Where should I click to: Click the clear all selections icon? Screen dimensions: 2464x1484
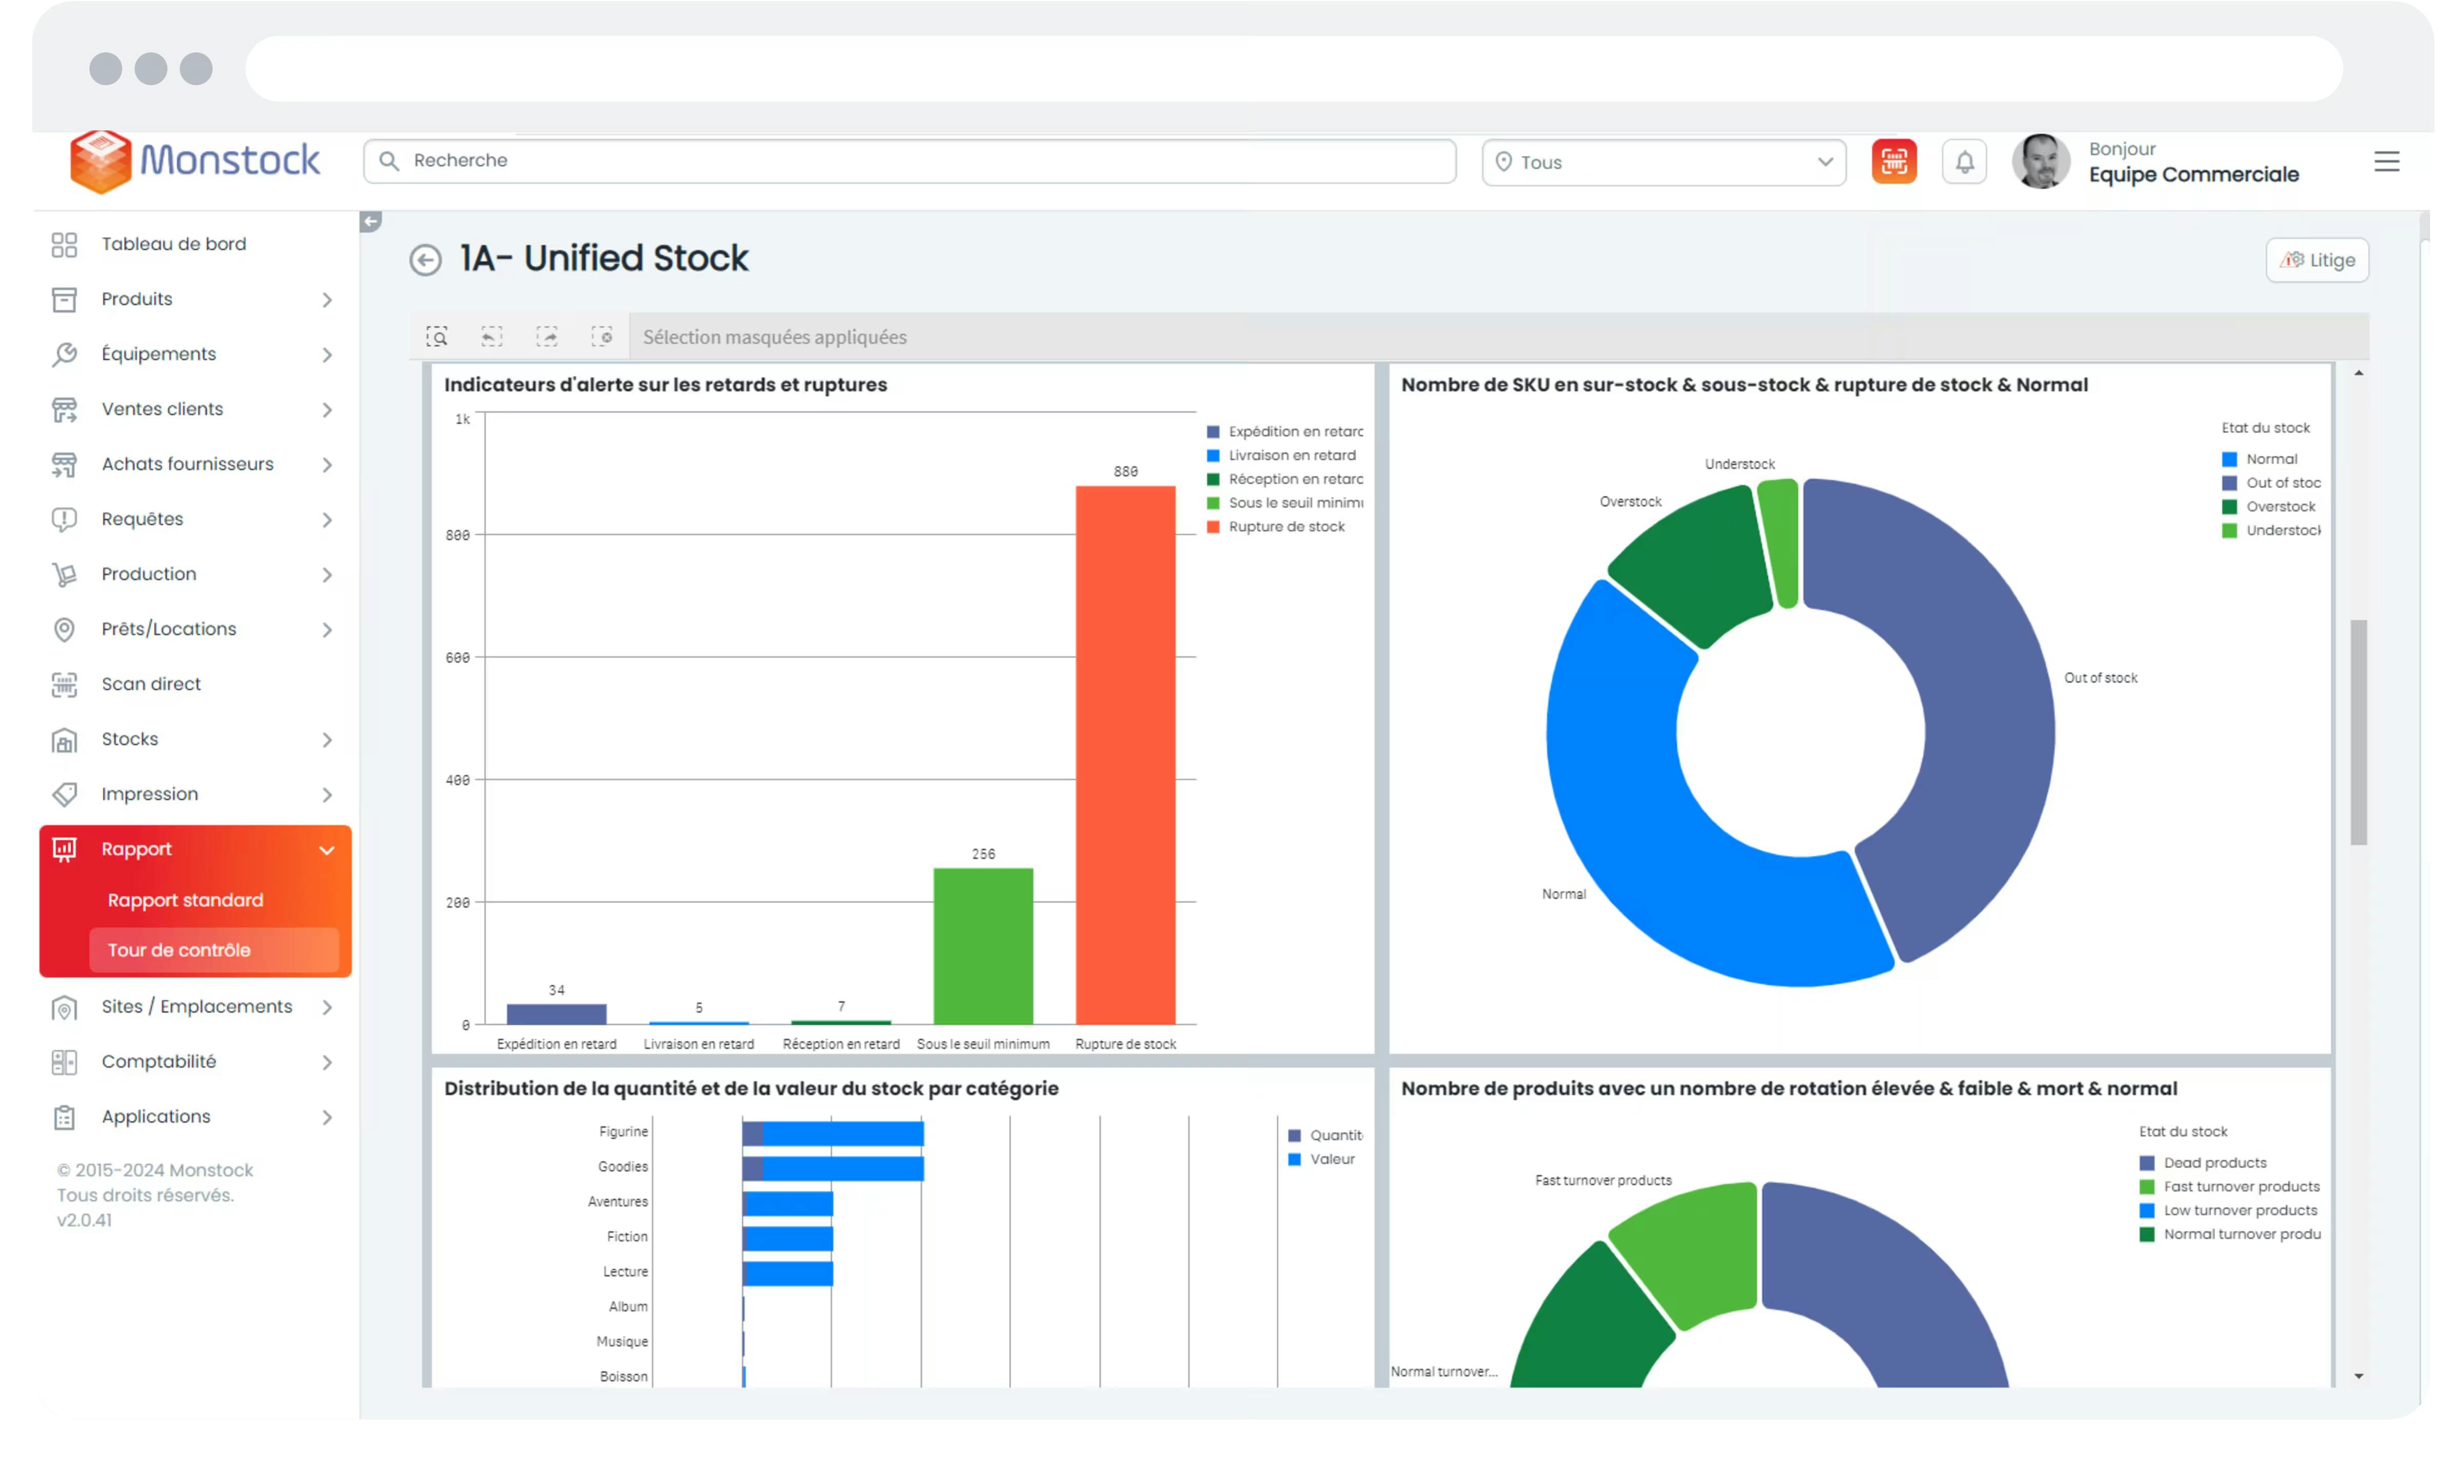point(601,337)
